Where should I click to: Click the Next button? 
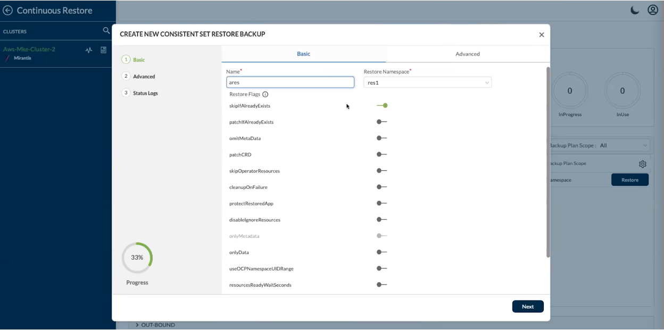coord(527,307)
